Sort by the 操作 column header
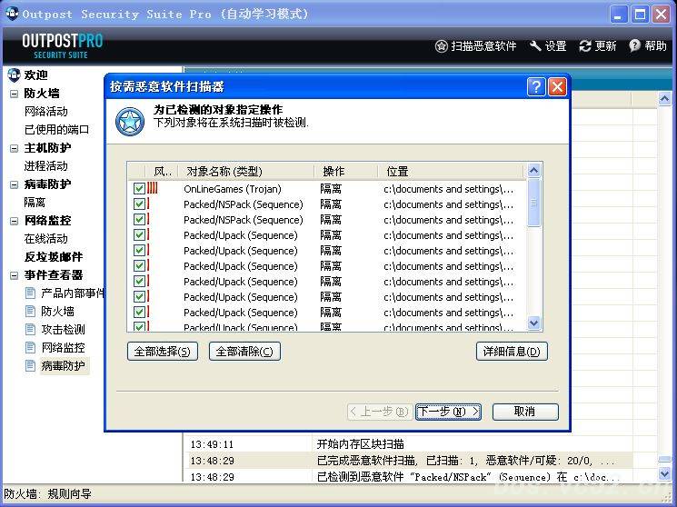The height and width of the screenshot is (507, 677). (345, 172)
